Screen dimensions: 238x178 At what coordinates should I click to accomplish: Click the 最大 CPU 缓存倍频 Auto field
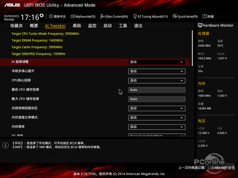[x=157, y=99]
